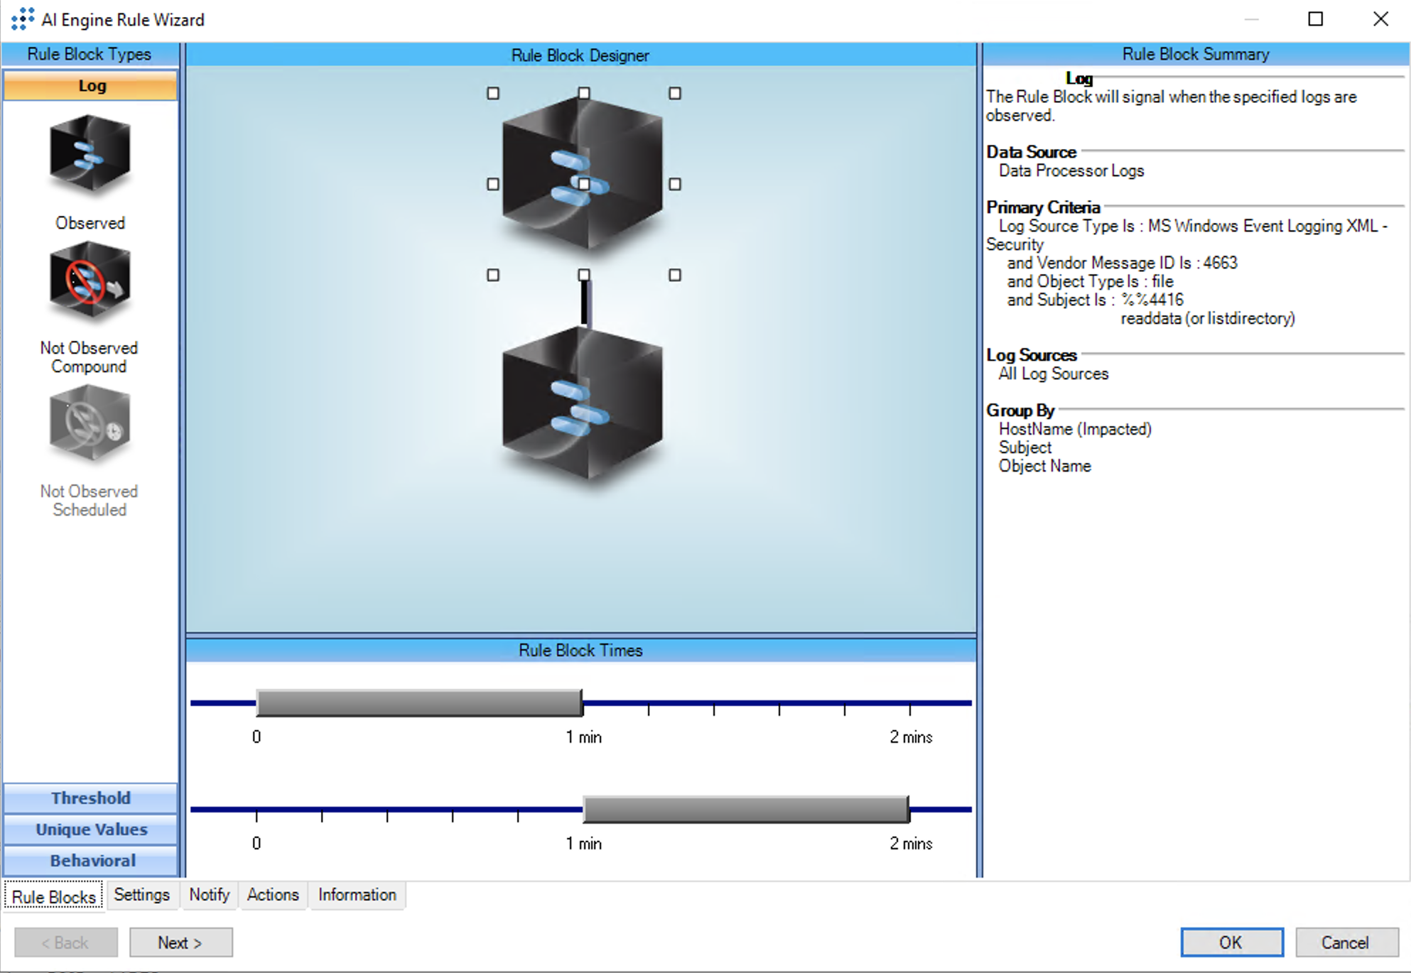Image resolution: width=1411 pixels, height=973 pixels.
Task: Go to the Actions tab
Action: coord(272,895)
